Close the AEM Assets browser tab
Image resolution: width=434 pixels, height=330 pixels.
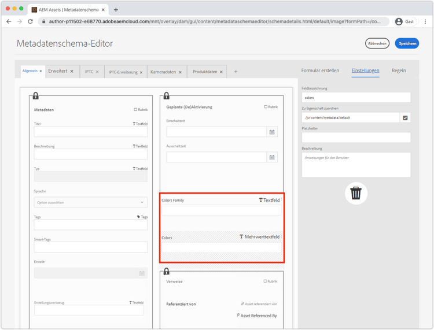click(x=103, y=10)
